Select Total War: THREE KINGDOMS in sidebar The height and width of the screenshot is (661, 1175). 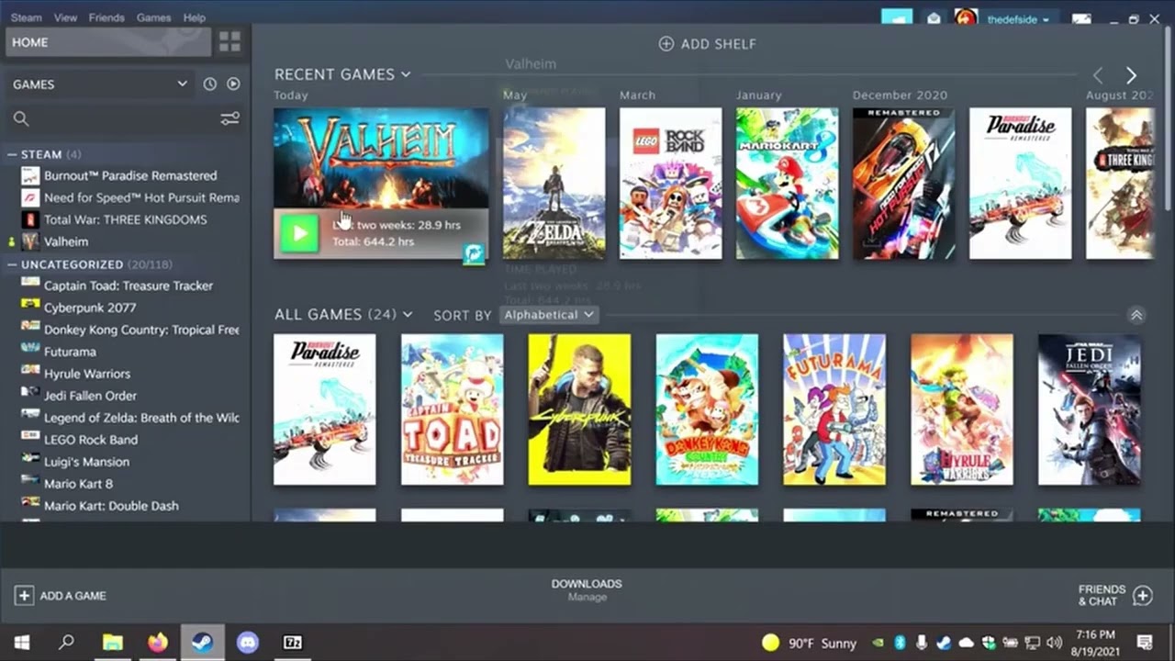coord(129,219)
